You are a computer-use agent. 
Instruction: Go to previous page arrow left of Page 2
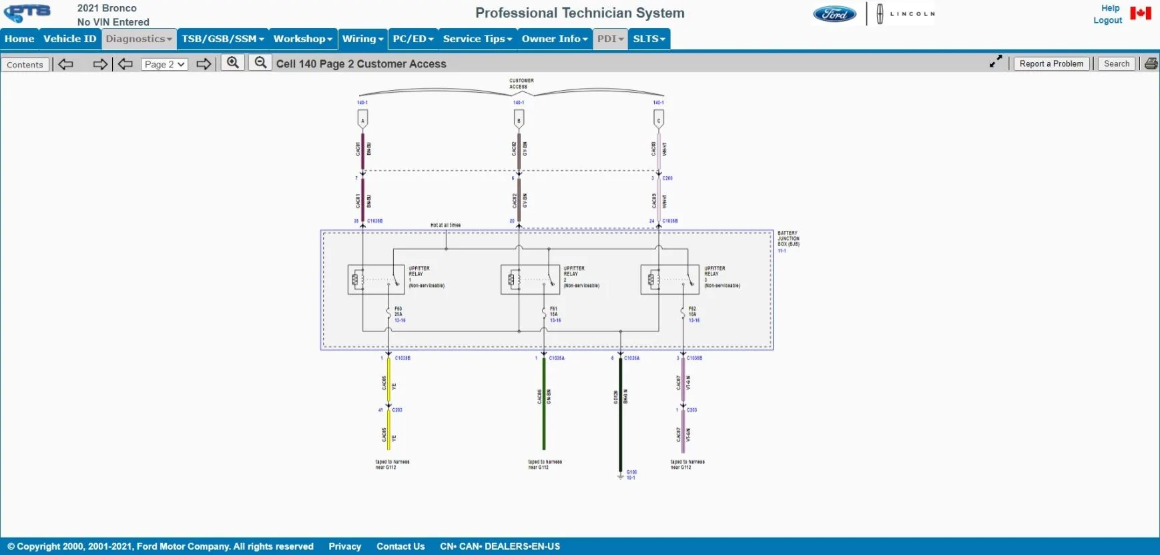pos(125,64)
